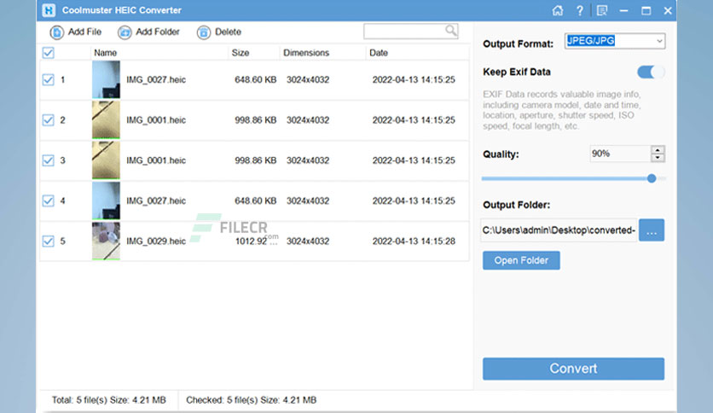This screenshot has height=413, width=713.
Task: Uncheck row 4 IMG_0027.heic checkbox
Action: click(x=49, y=201)
